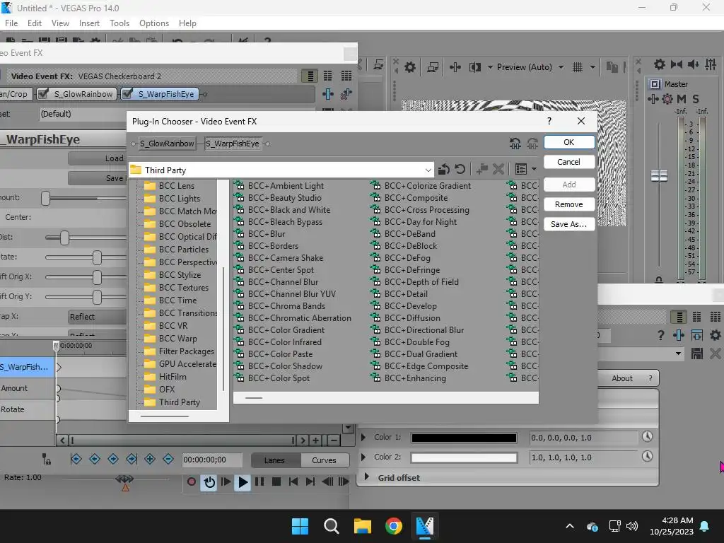The width and height of the screenshot is (724, 543).
Task: Click help question mark in chooser
Action: 549,121
